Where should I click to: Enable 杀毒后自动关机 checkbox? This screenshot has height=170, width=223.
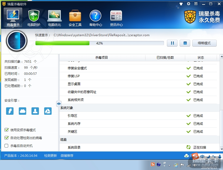click(x=6, y=146)
